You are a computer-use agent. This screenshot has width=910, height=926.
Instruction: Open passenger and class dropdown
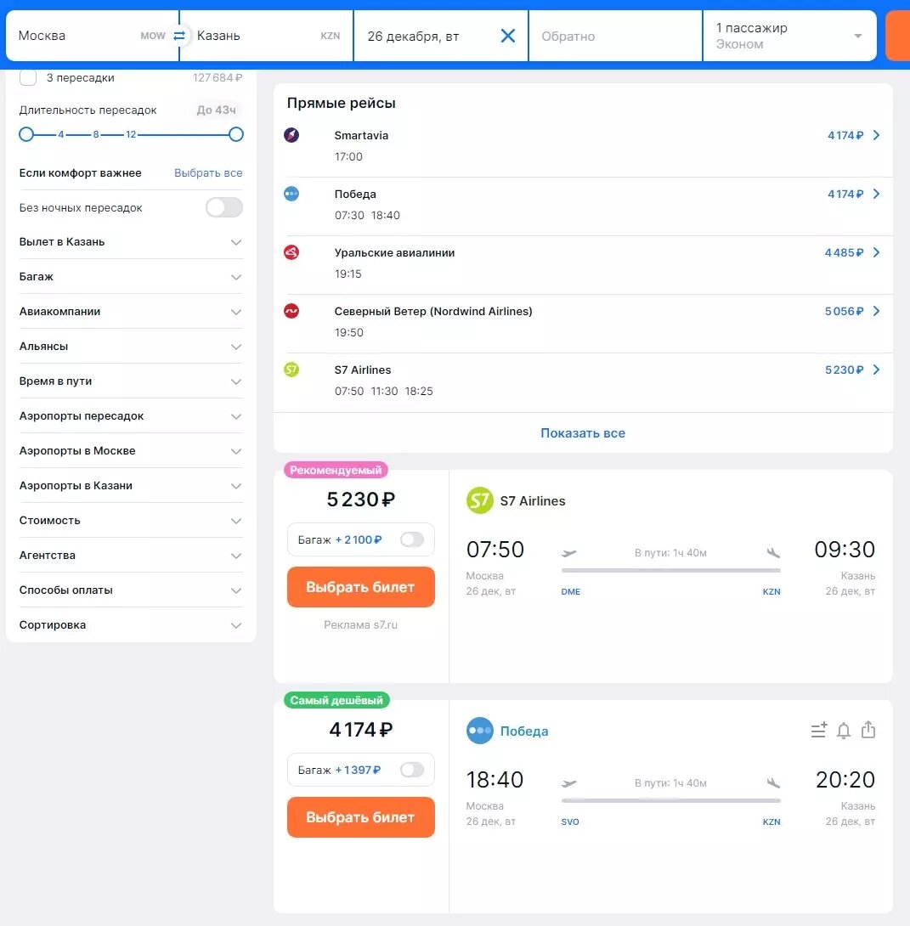(789, 36)
